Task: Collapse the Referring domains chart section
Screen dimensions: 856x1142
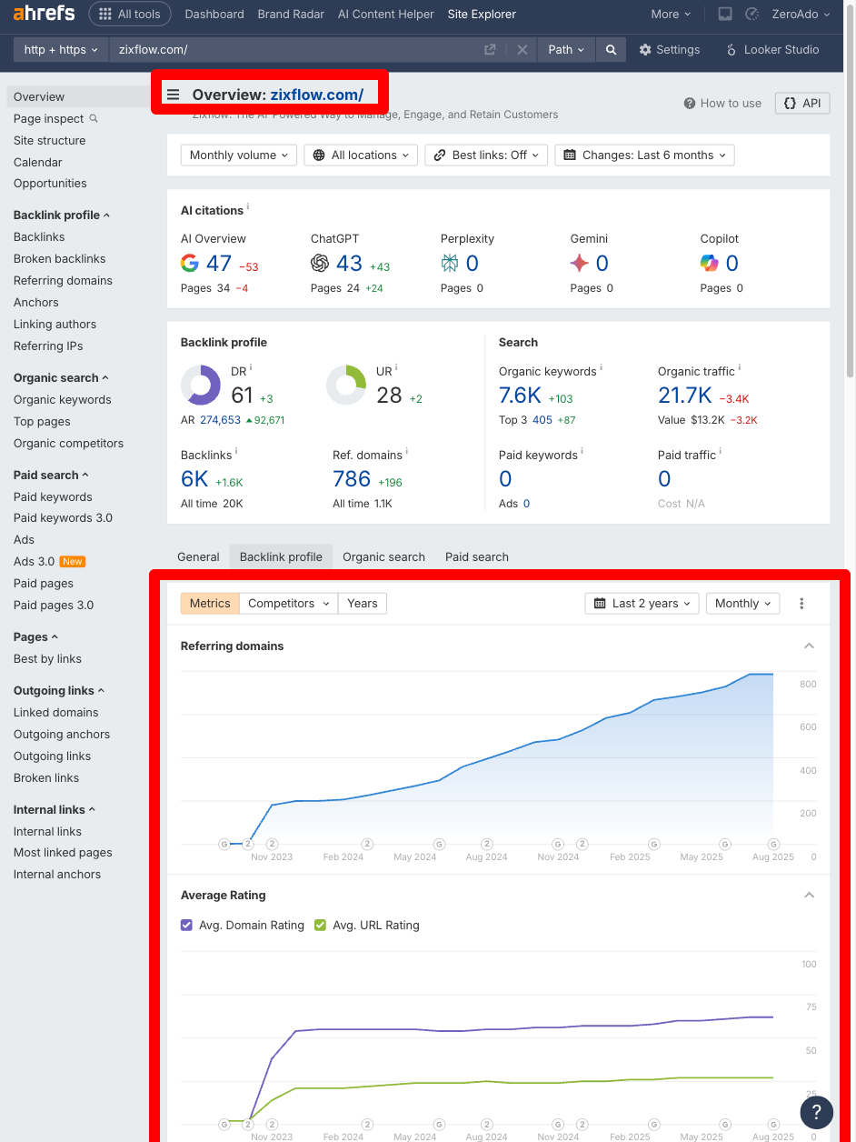Action: pyautogui.click(x=809, y=646)
